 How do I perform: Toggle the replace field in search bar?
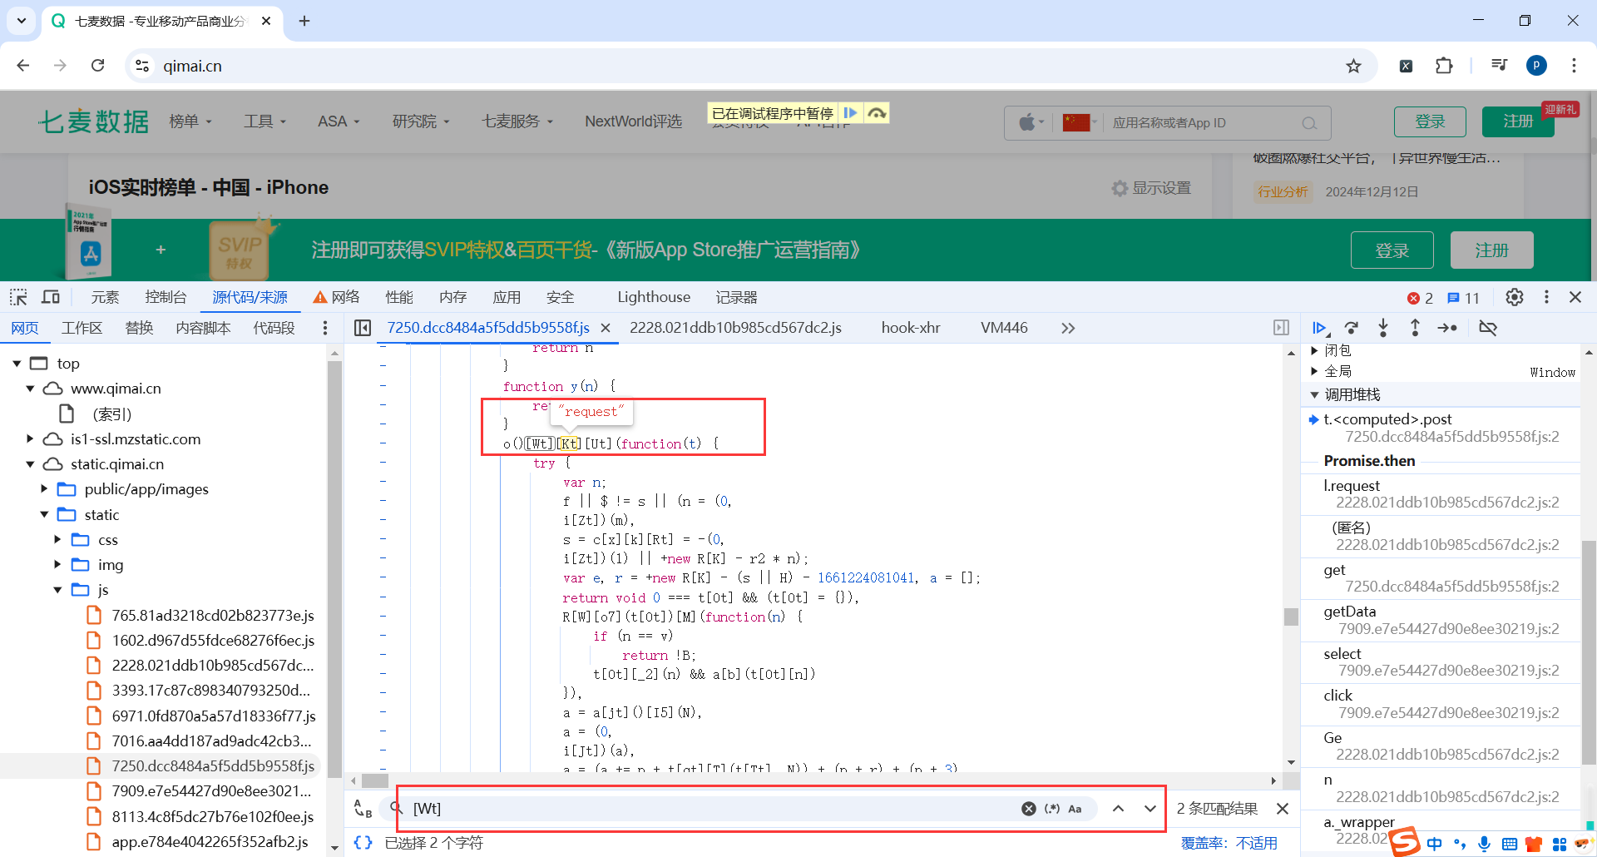point(363,809)
